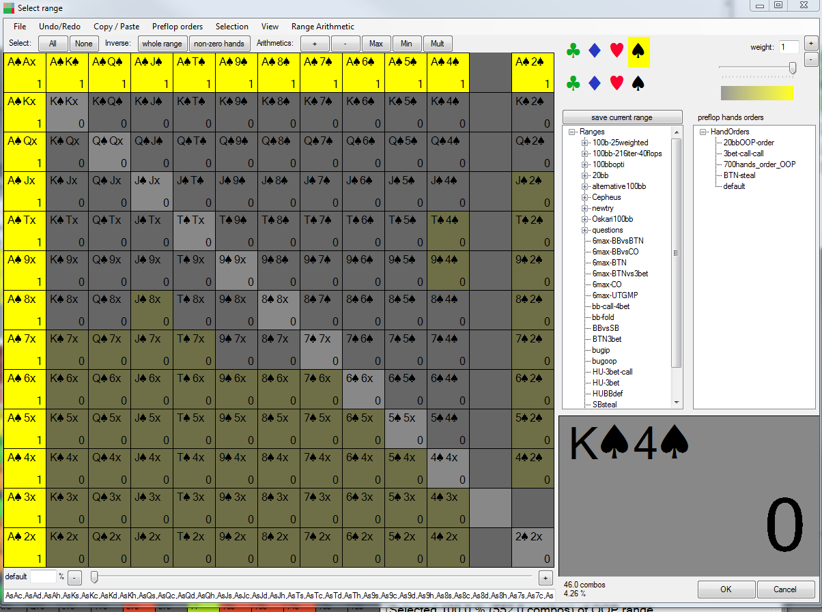Click the gray-to-yellow weight gradient bar
This screenshot has height=612, width=822.
point(756,92)
